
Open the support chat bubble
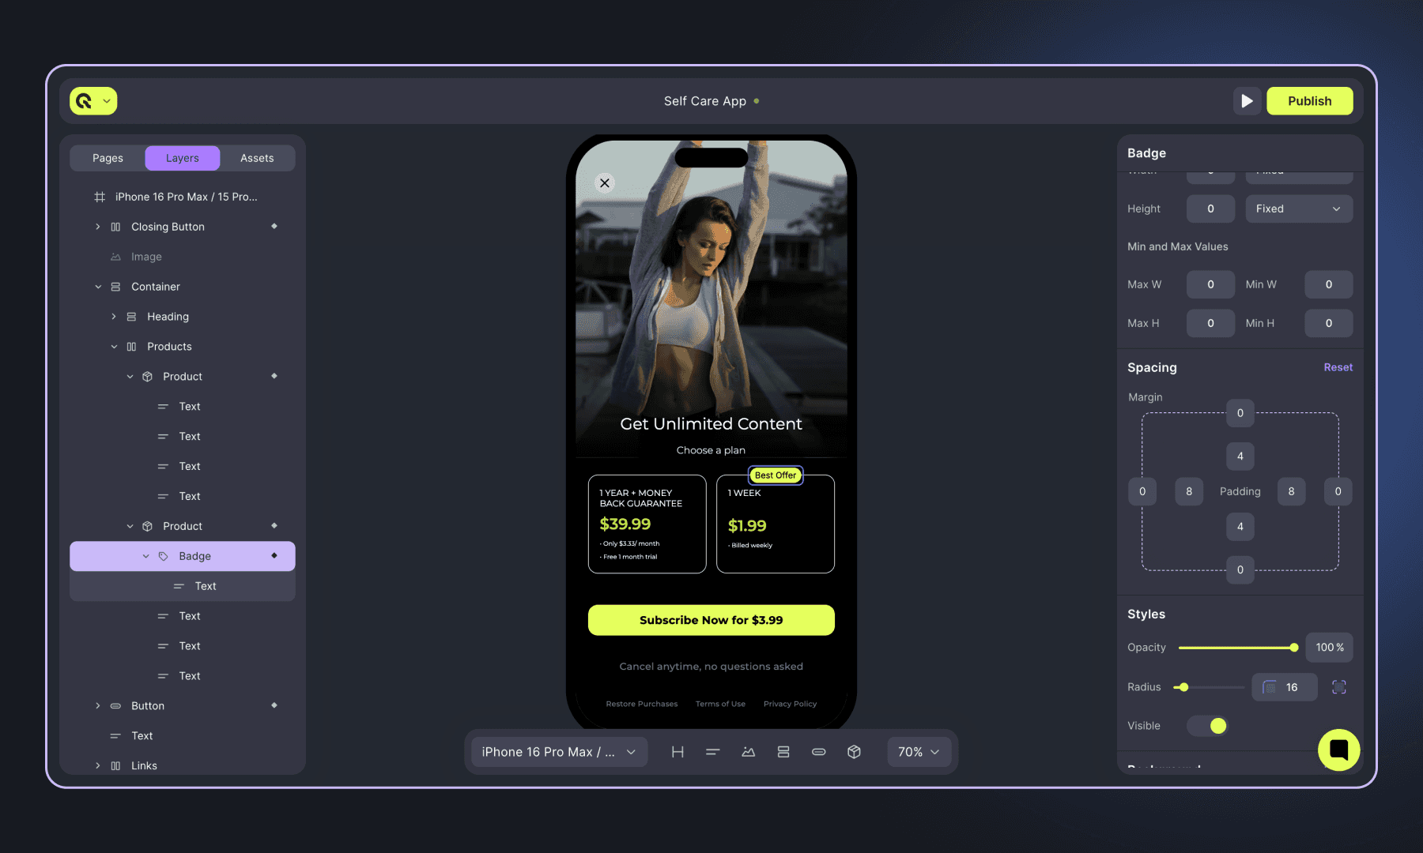1338,750
